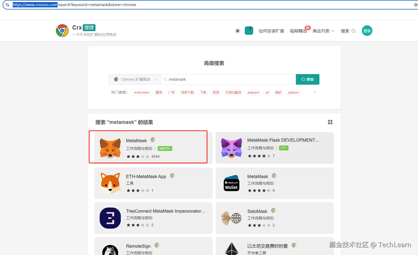
Task: Select the 视频 hot search tag
Action: click(216, 93)
